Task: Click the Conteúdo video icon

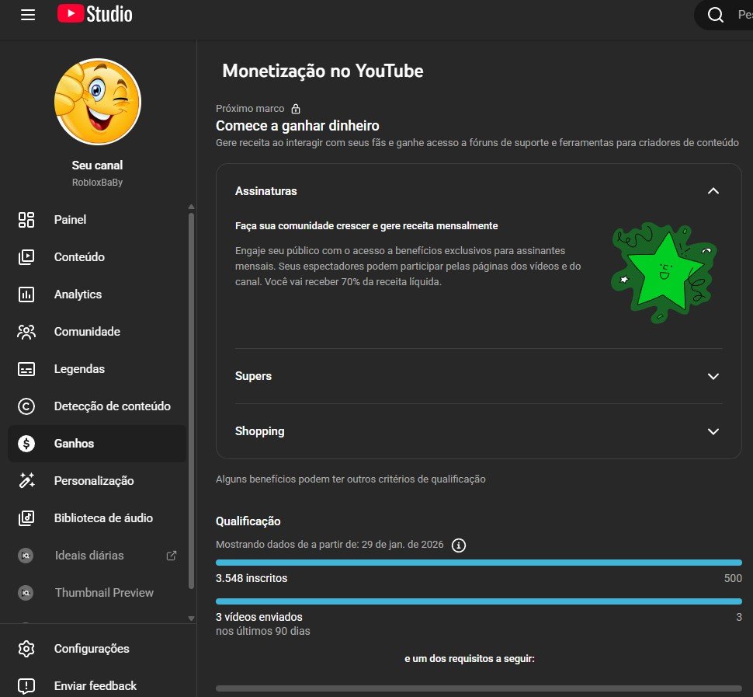Action: [26, 257]
